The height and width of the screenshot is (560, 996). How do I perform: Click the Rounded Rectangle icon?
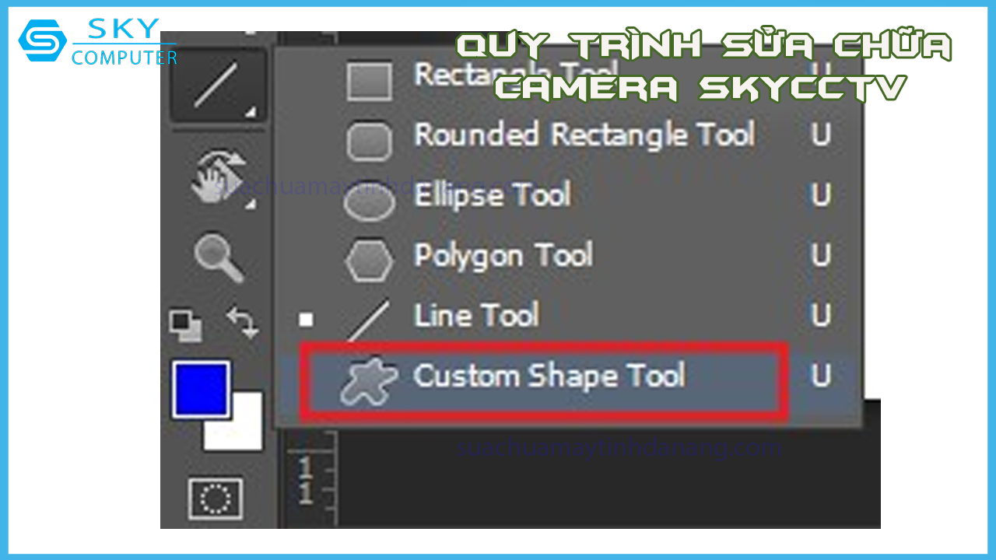(369, 141)
